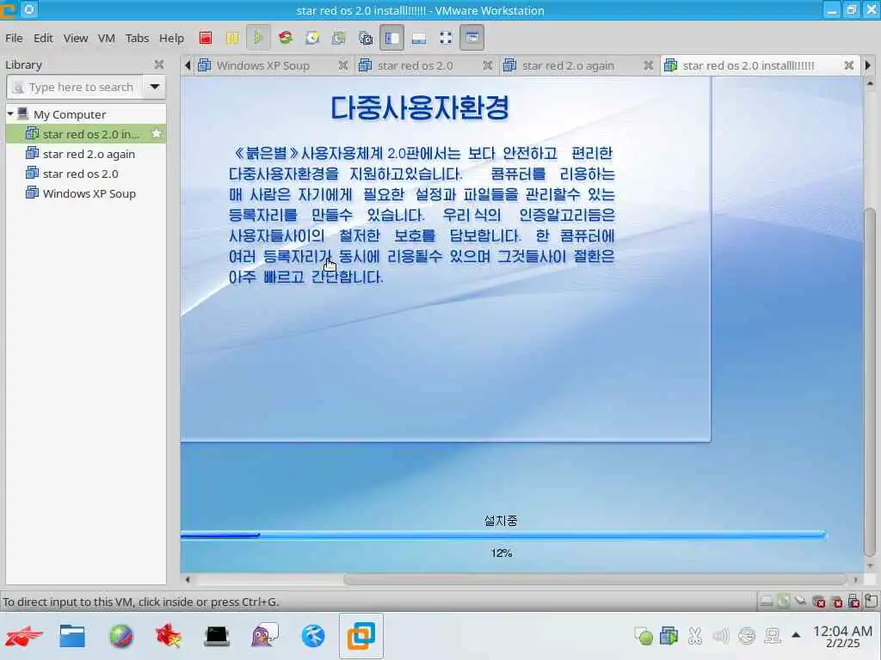The image size is (881, 660).
Task: Toggle the thumbnail bar view icon
Action: (419, 38)
